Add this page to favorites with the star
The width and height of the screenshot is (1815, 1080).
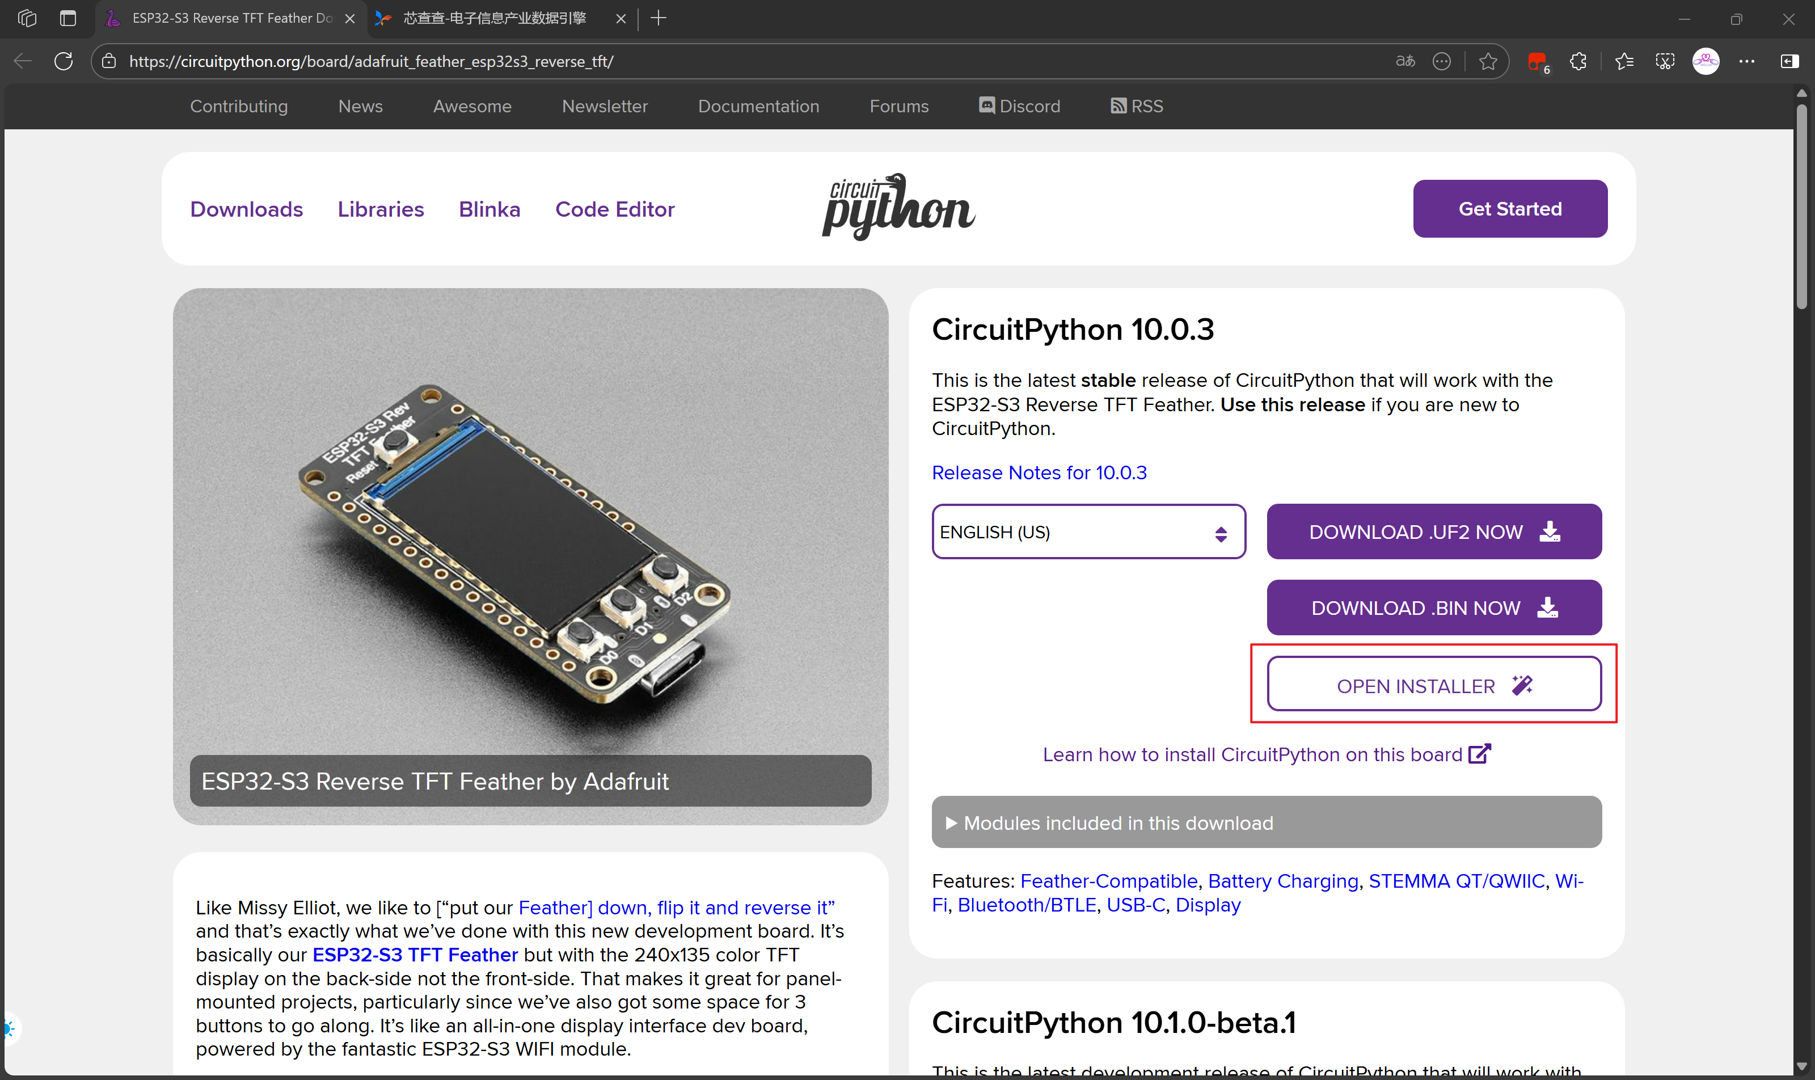pos(1488,61)
